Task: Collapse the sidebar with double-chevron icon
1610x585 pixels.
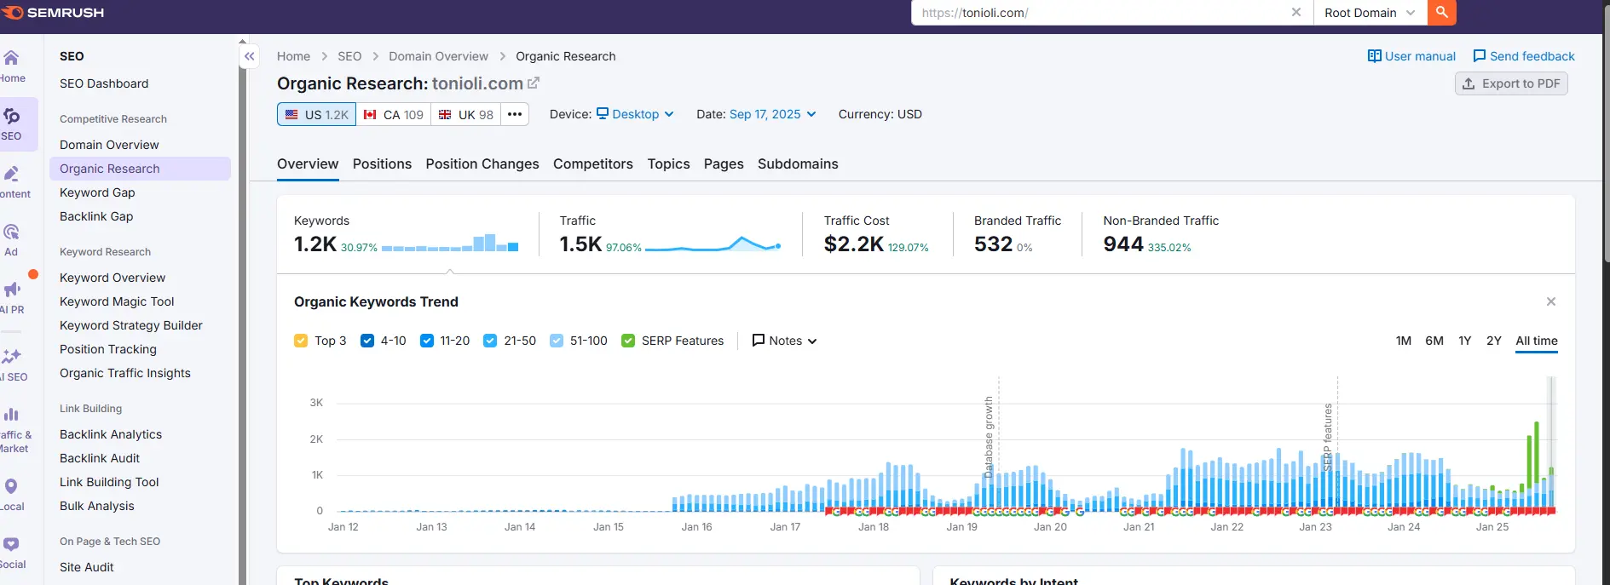Action: click(249, 56)
